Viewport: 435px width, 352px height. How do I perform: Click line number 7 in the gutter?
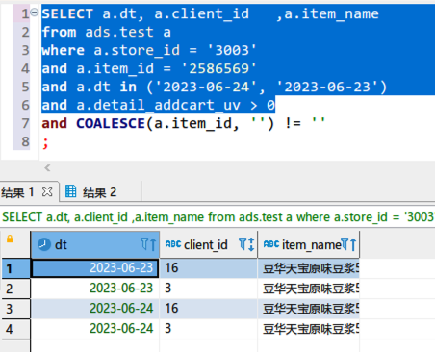pyautogui.click(x=25, y=123)
